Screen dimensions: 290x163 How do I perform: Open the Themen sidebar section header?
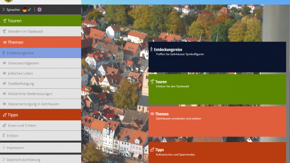(x=40, y=42)
